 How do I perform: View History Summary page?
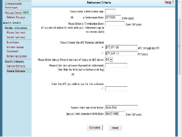pyautogui.click(x=16, y=32)
